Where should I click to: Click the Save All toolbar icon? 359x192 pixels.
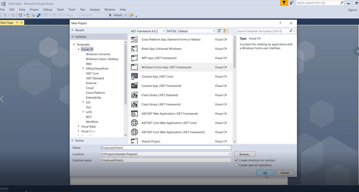(39, 15)
